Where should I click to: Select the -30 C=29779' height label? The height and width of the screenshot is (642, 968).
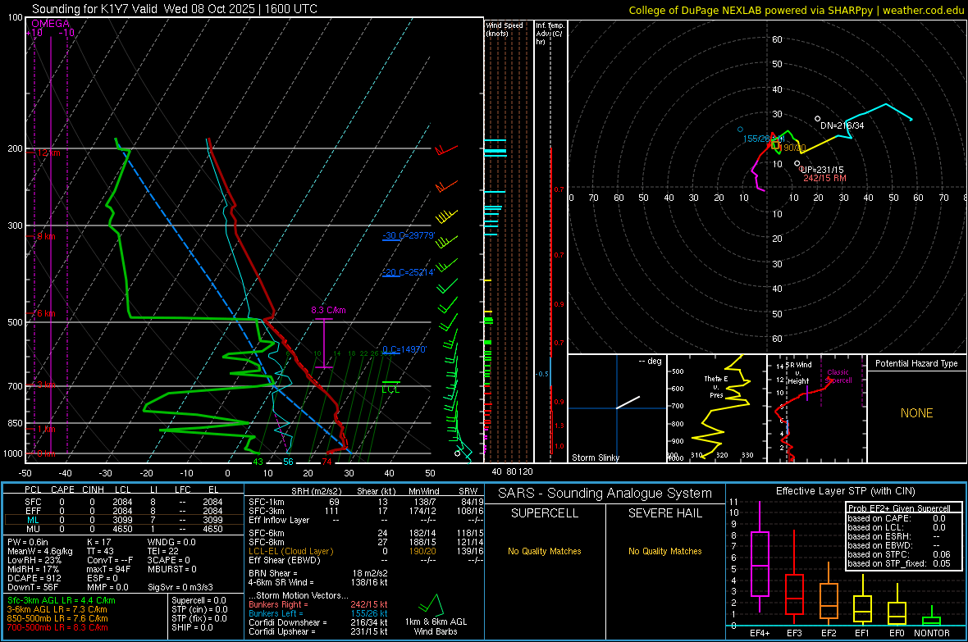click(x=409, y=236)
